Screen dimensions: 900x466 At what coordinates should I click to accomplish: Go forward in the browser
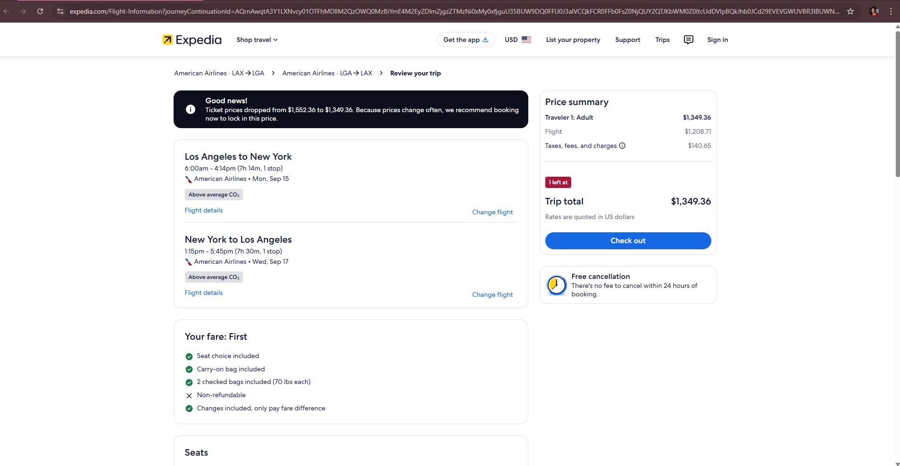pos(23,11)
